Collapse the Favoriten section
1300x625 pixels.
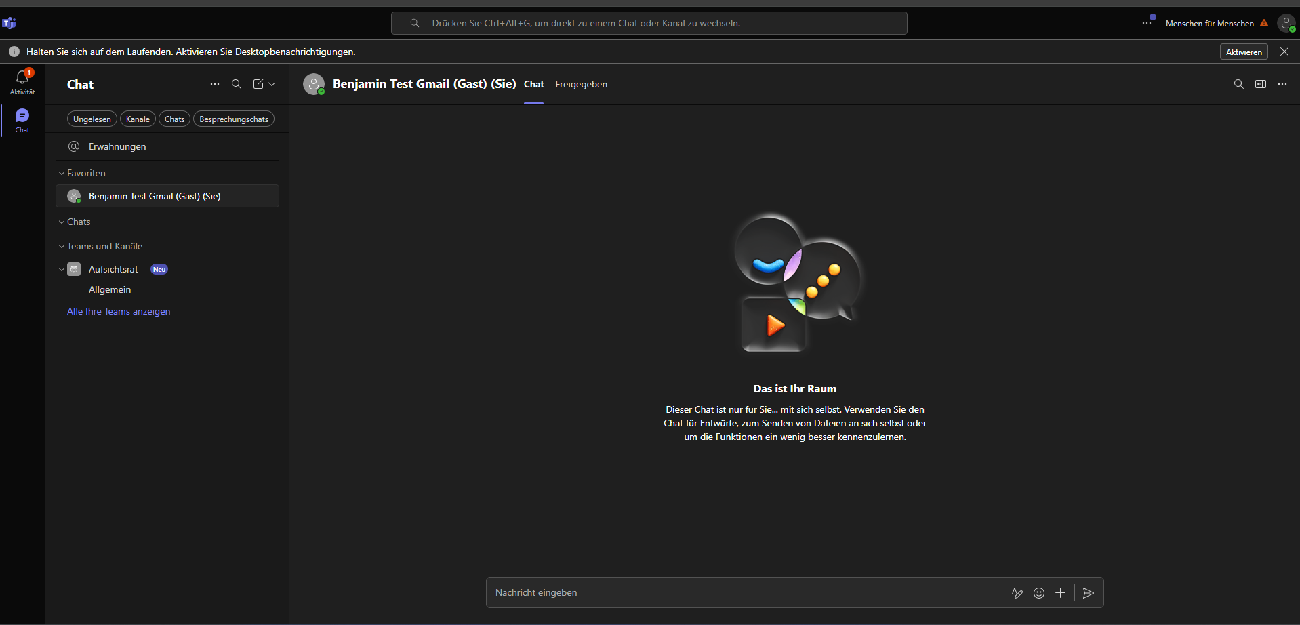pyautogui.click(x=62, y=174)
